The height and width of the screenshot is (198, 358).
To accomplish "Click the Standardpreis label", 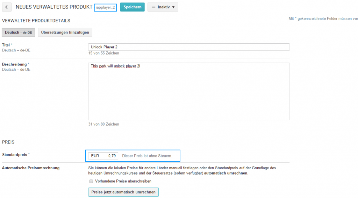I will click(x=14, y=154).
